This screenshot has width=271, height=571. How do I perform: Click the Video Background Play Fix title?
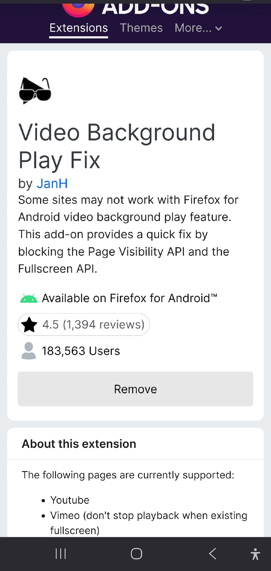pos(117,146)
